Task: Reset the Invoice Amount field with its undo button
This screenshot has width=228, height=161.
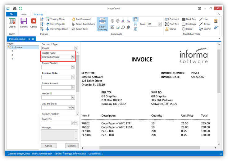Action: pyautogui.click(x=73, y=87)
